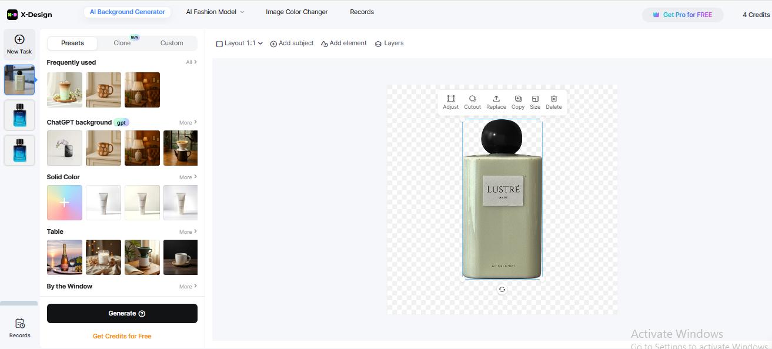The height and width of the screenshot is (349, 772).
Task: Click the rotate handle below the bottle
Action: (502, 290)
